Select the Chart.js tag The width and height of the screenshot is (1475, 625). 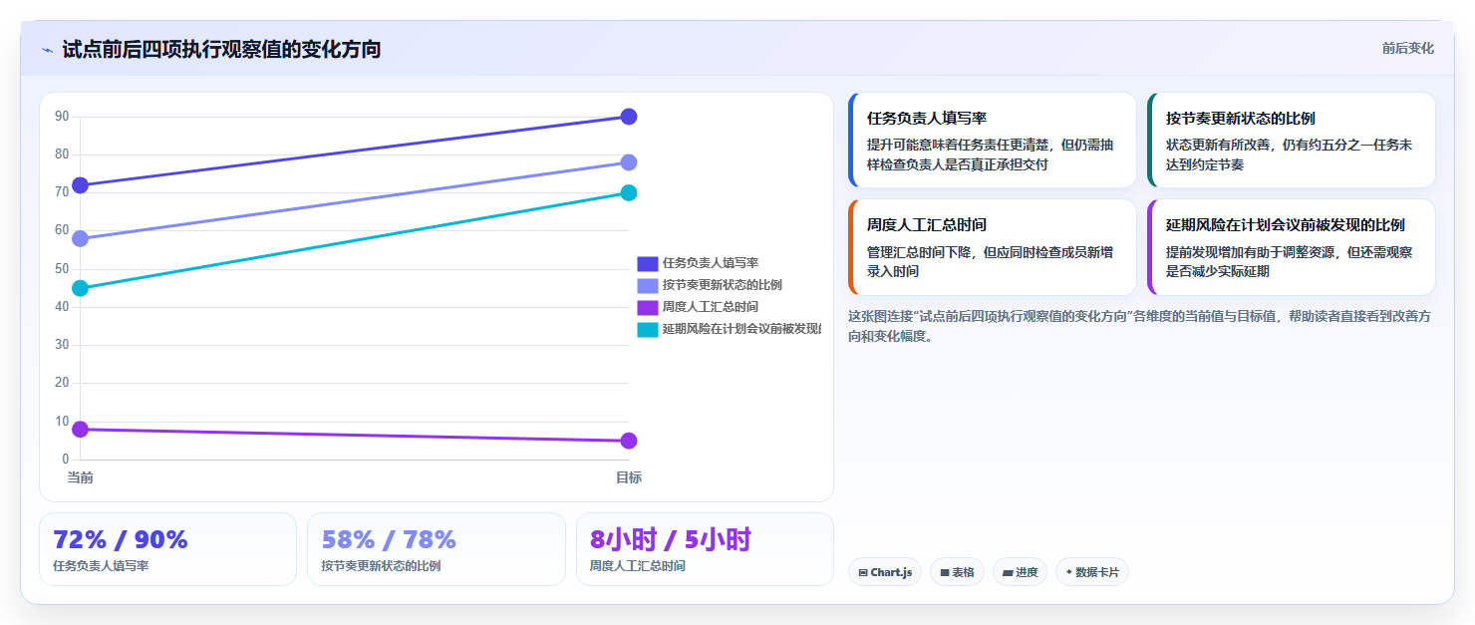click(885, 572)
